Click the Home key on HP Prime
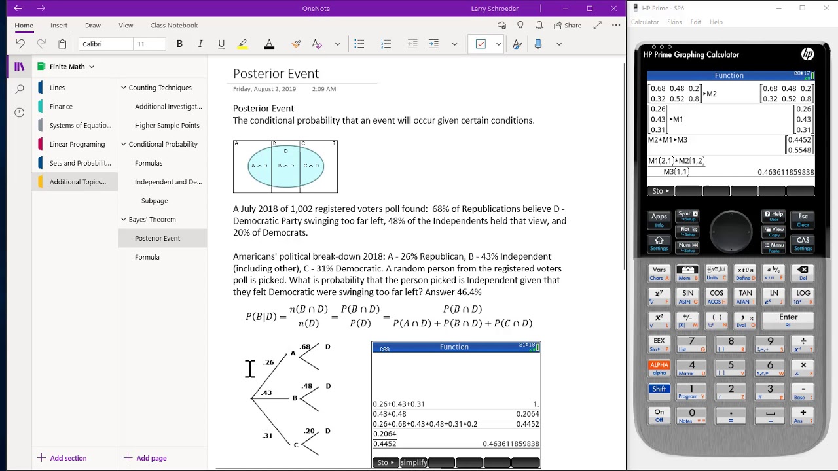 click(x=659, y=243)
